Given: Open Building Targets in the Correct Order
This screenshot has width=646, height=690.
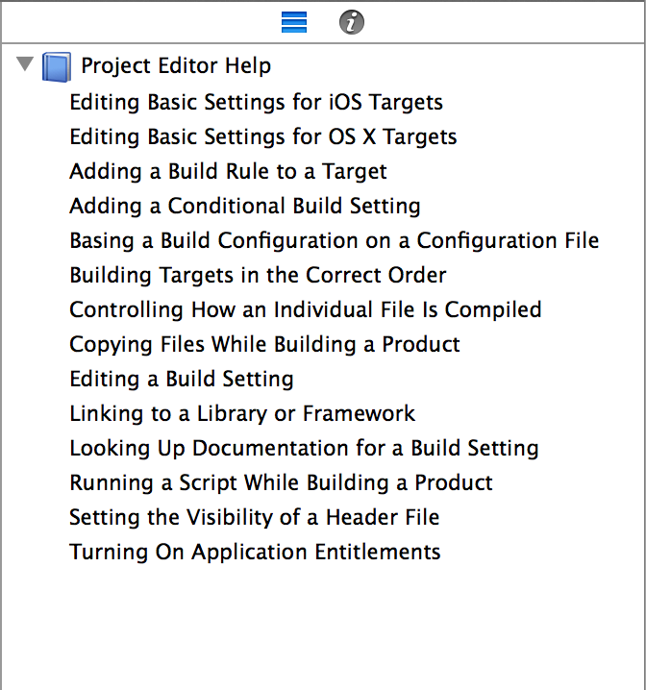Looking at the screenshot, I should [258, 275].
